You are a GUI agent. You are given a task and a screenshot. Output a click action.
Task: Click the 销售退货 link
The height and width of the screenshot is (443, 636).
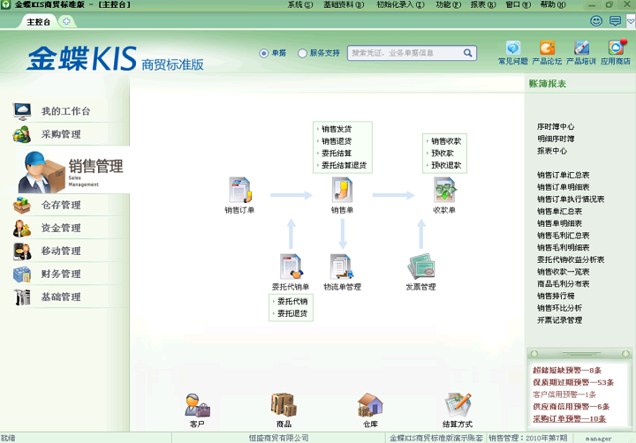337,141
